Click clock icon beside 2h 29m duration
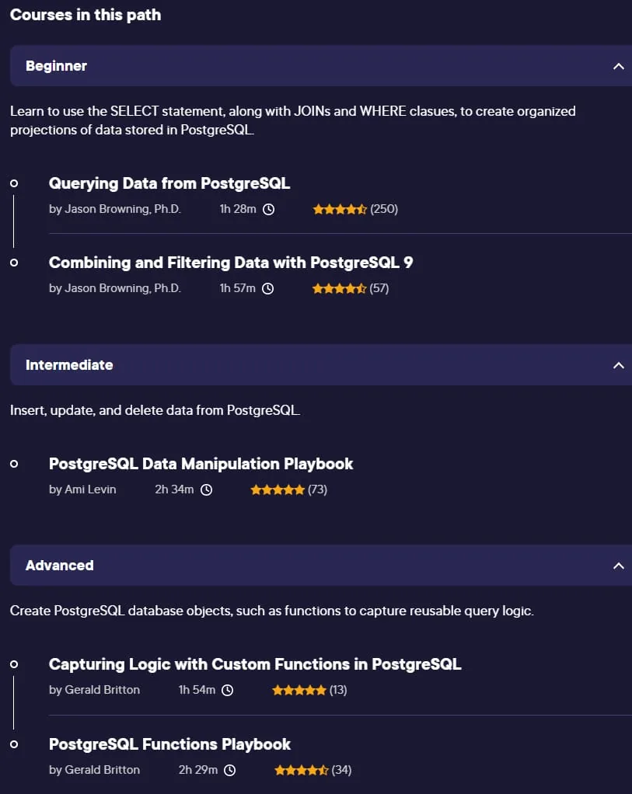 (x=229, y=770)
